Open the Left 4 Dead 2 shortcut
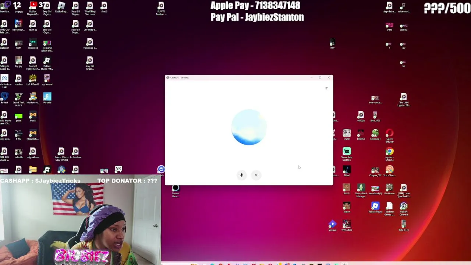 (33, 80)
